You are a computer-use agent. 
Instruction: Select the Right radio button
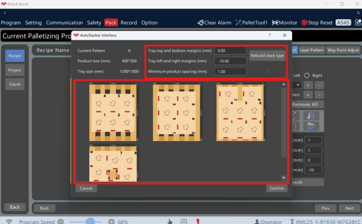[307, 75]
